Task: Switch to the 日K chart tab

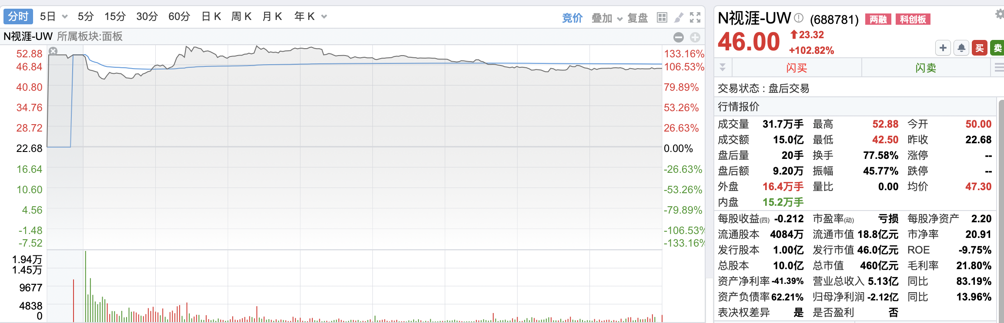Action: [x=211, y=16]
